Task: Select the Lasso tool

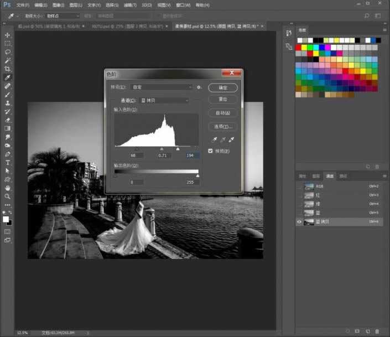Action: pos(8,51)
